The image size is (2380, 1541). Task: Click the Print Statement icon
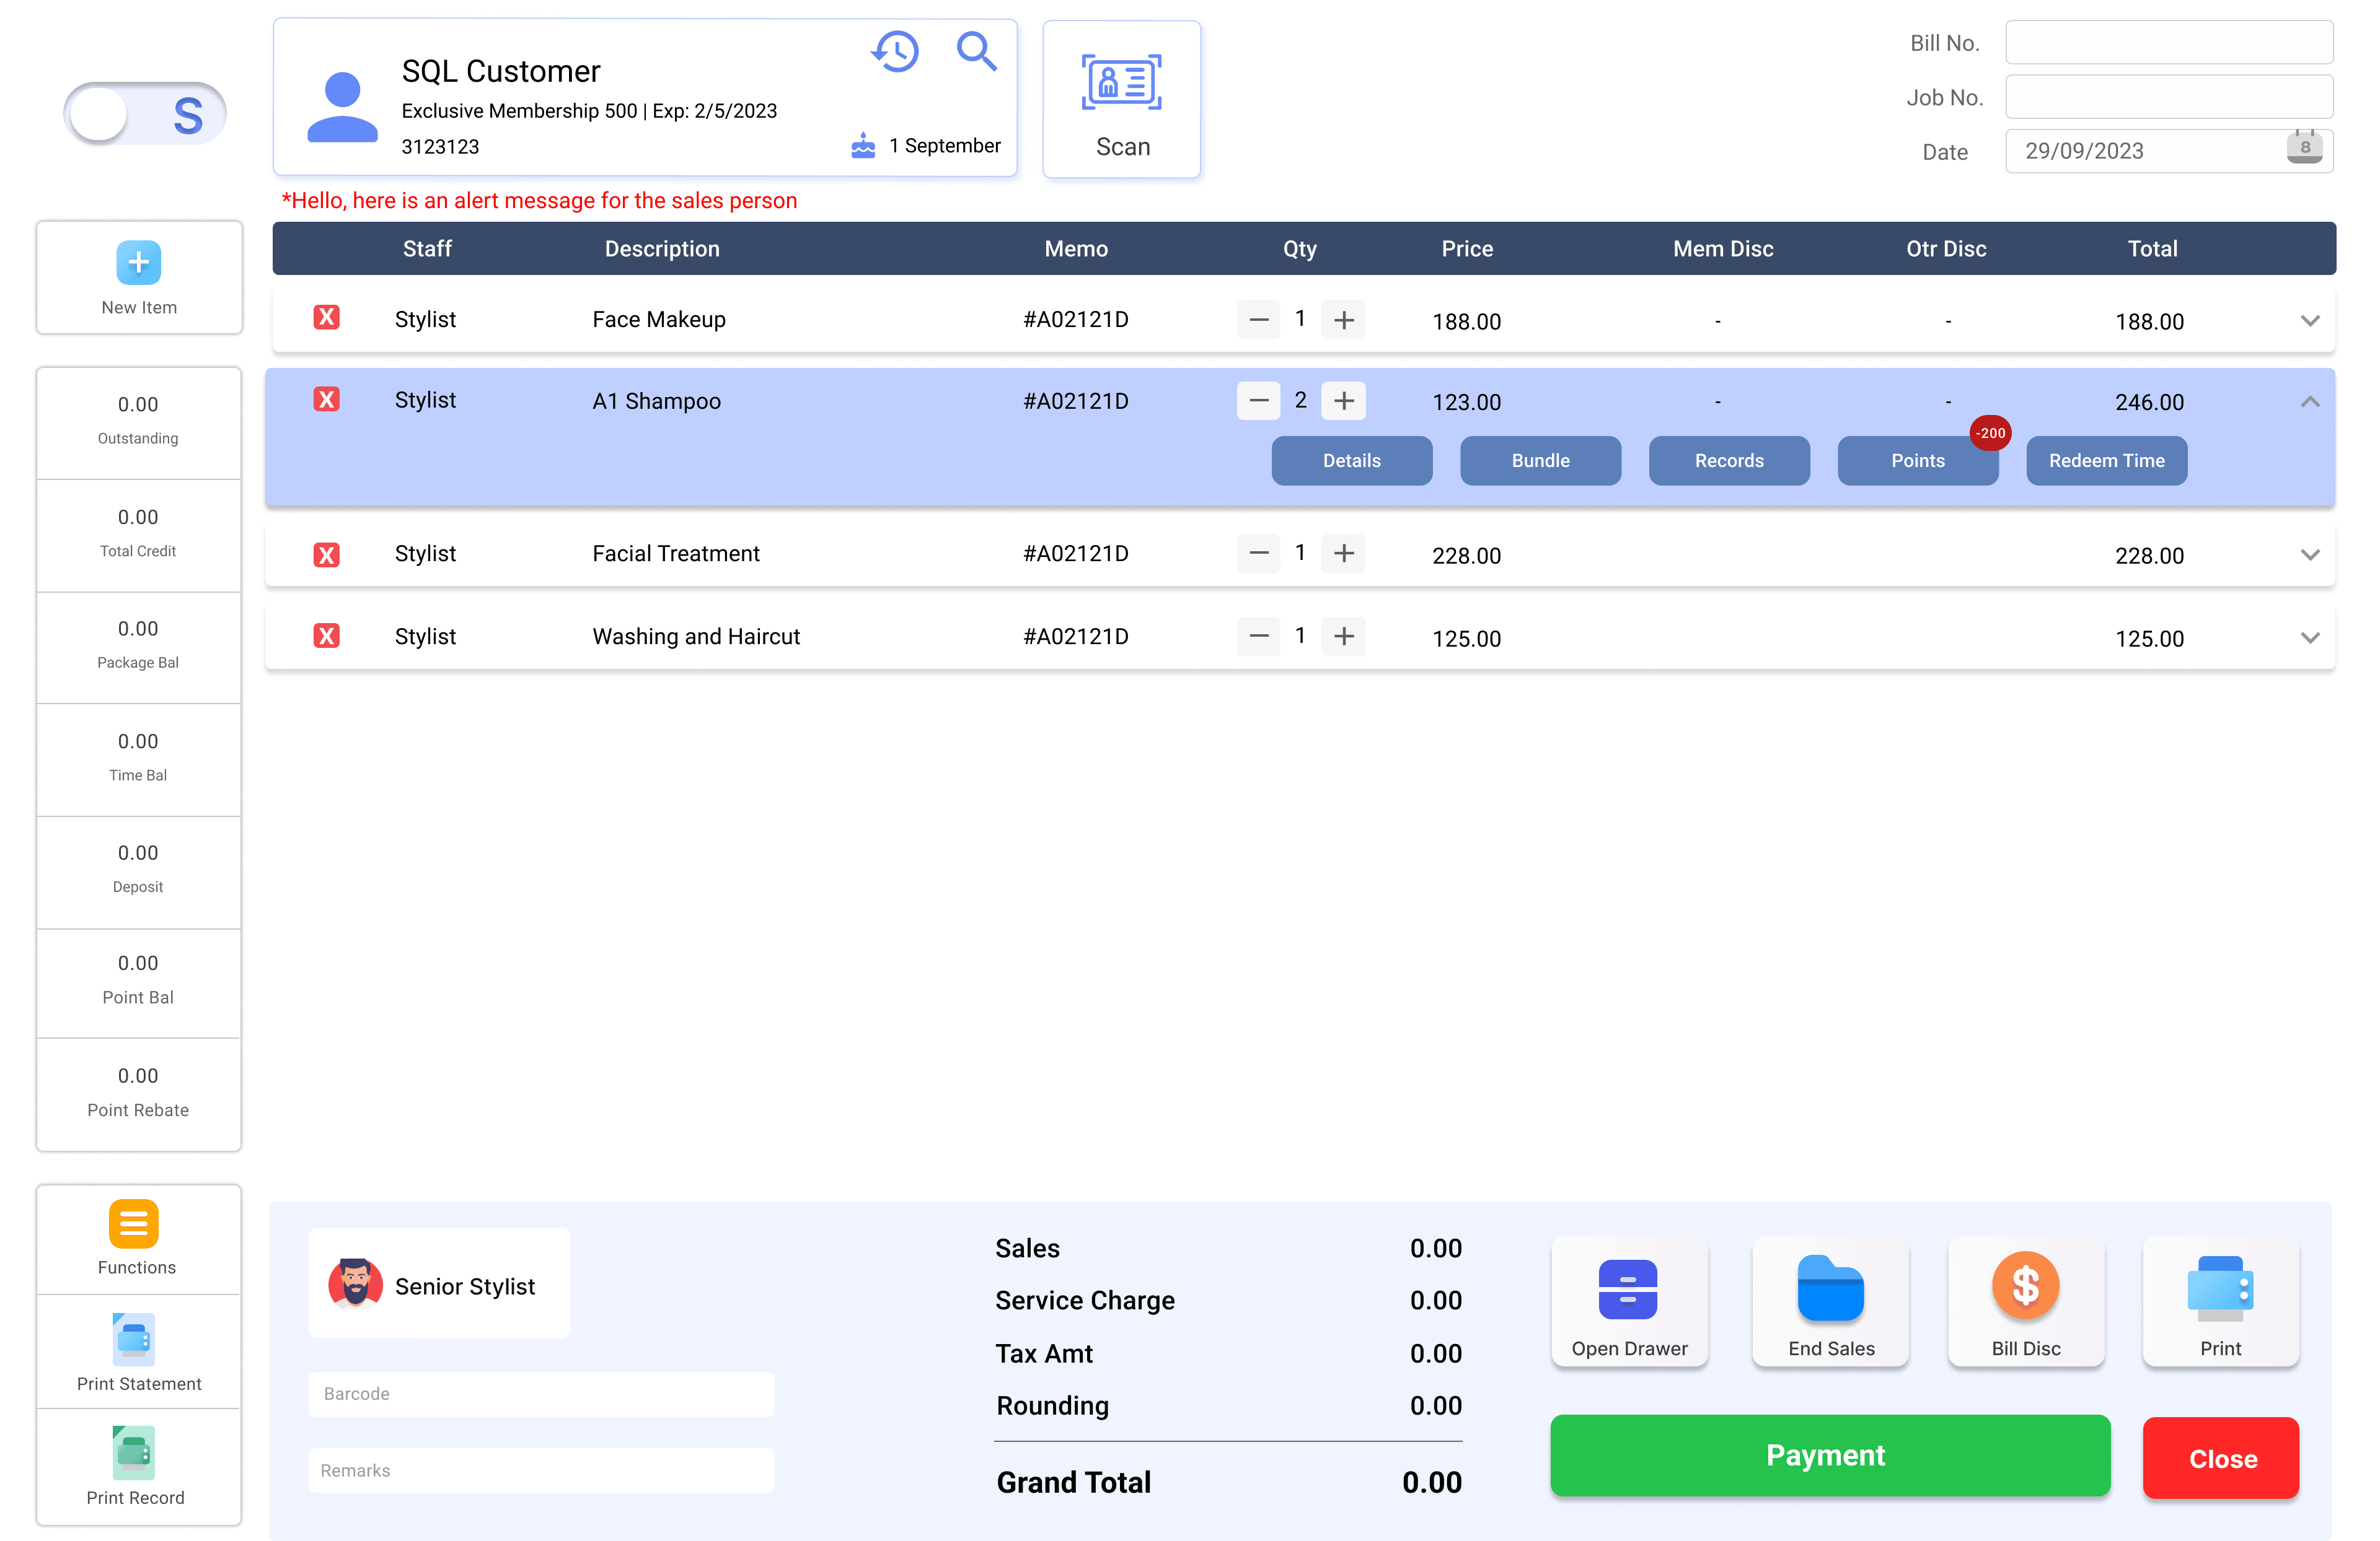[134, 1339]
